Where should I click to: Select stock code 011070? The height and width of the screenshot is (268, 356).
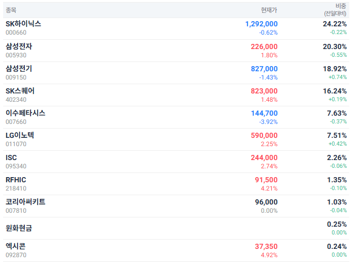(x=16, y=144)
